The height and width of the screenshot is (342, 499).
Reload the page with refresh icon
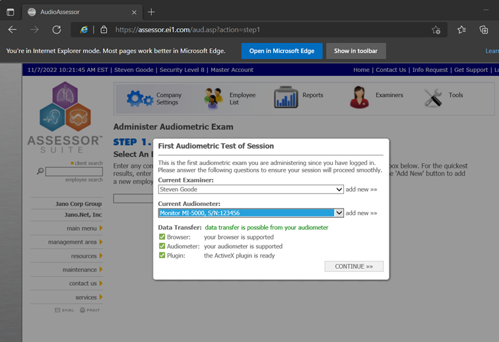[57, 30]
